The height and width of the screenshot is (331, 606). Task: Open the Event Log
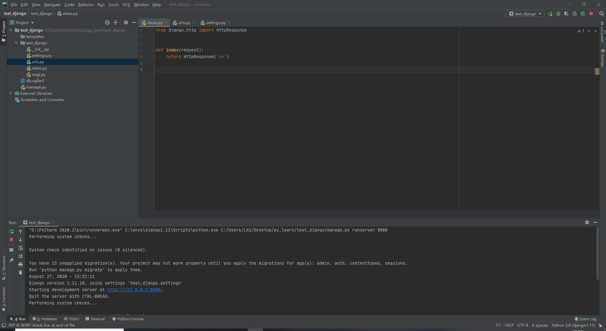point(585,319)
